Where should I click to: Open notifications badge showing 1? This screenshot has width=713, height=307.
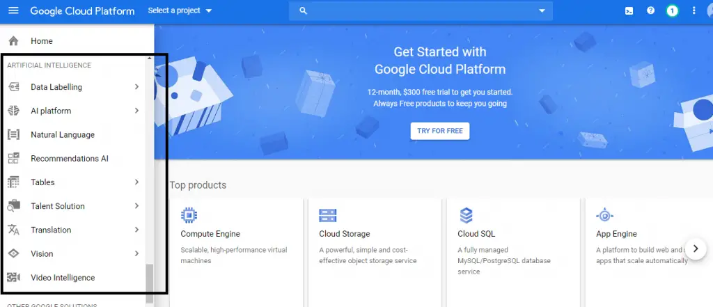pos(672,11)
